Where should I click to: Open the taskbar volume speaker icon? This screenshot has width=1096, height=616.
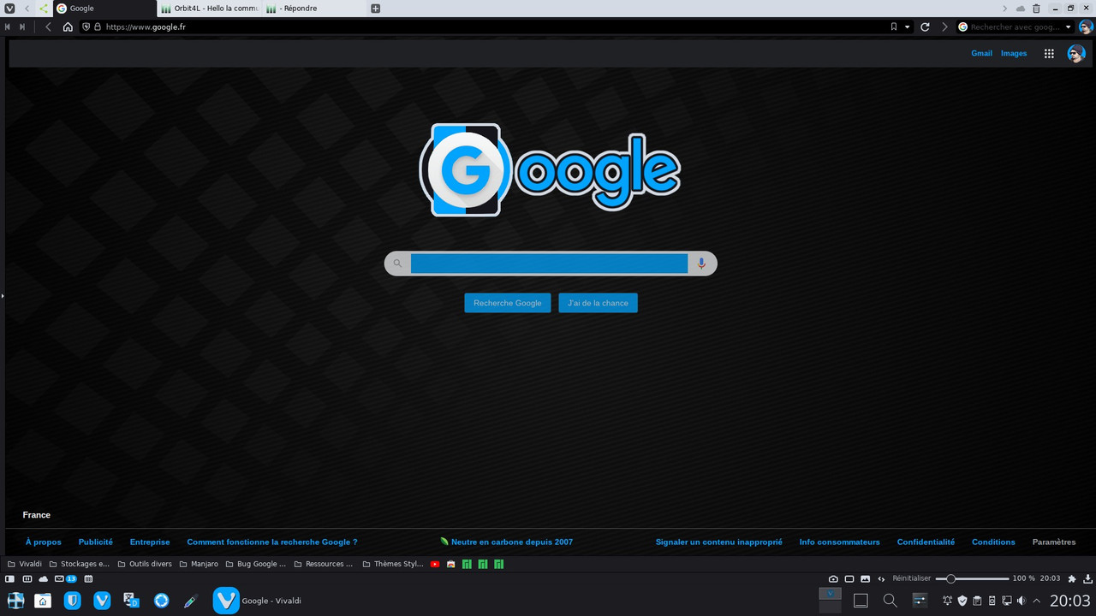tap(1021, 601)
